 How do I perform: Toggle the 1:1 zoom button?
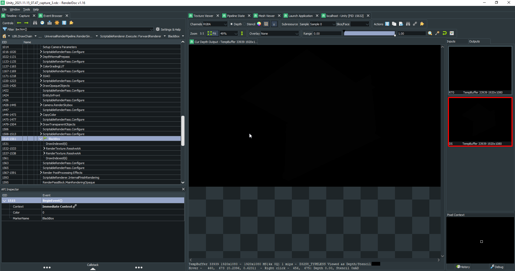point(202,34)
